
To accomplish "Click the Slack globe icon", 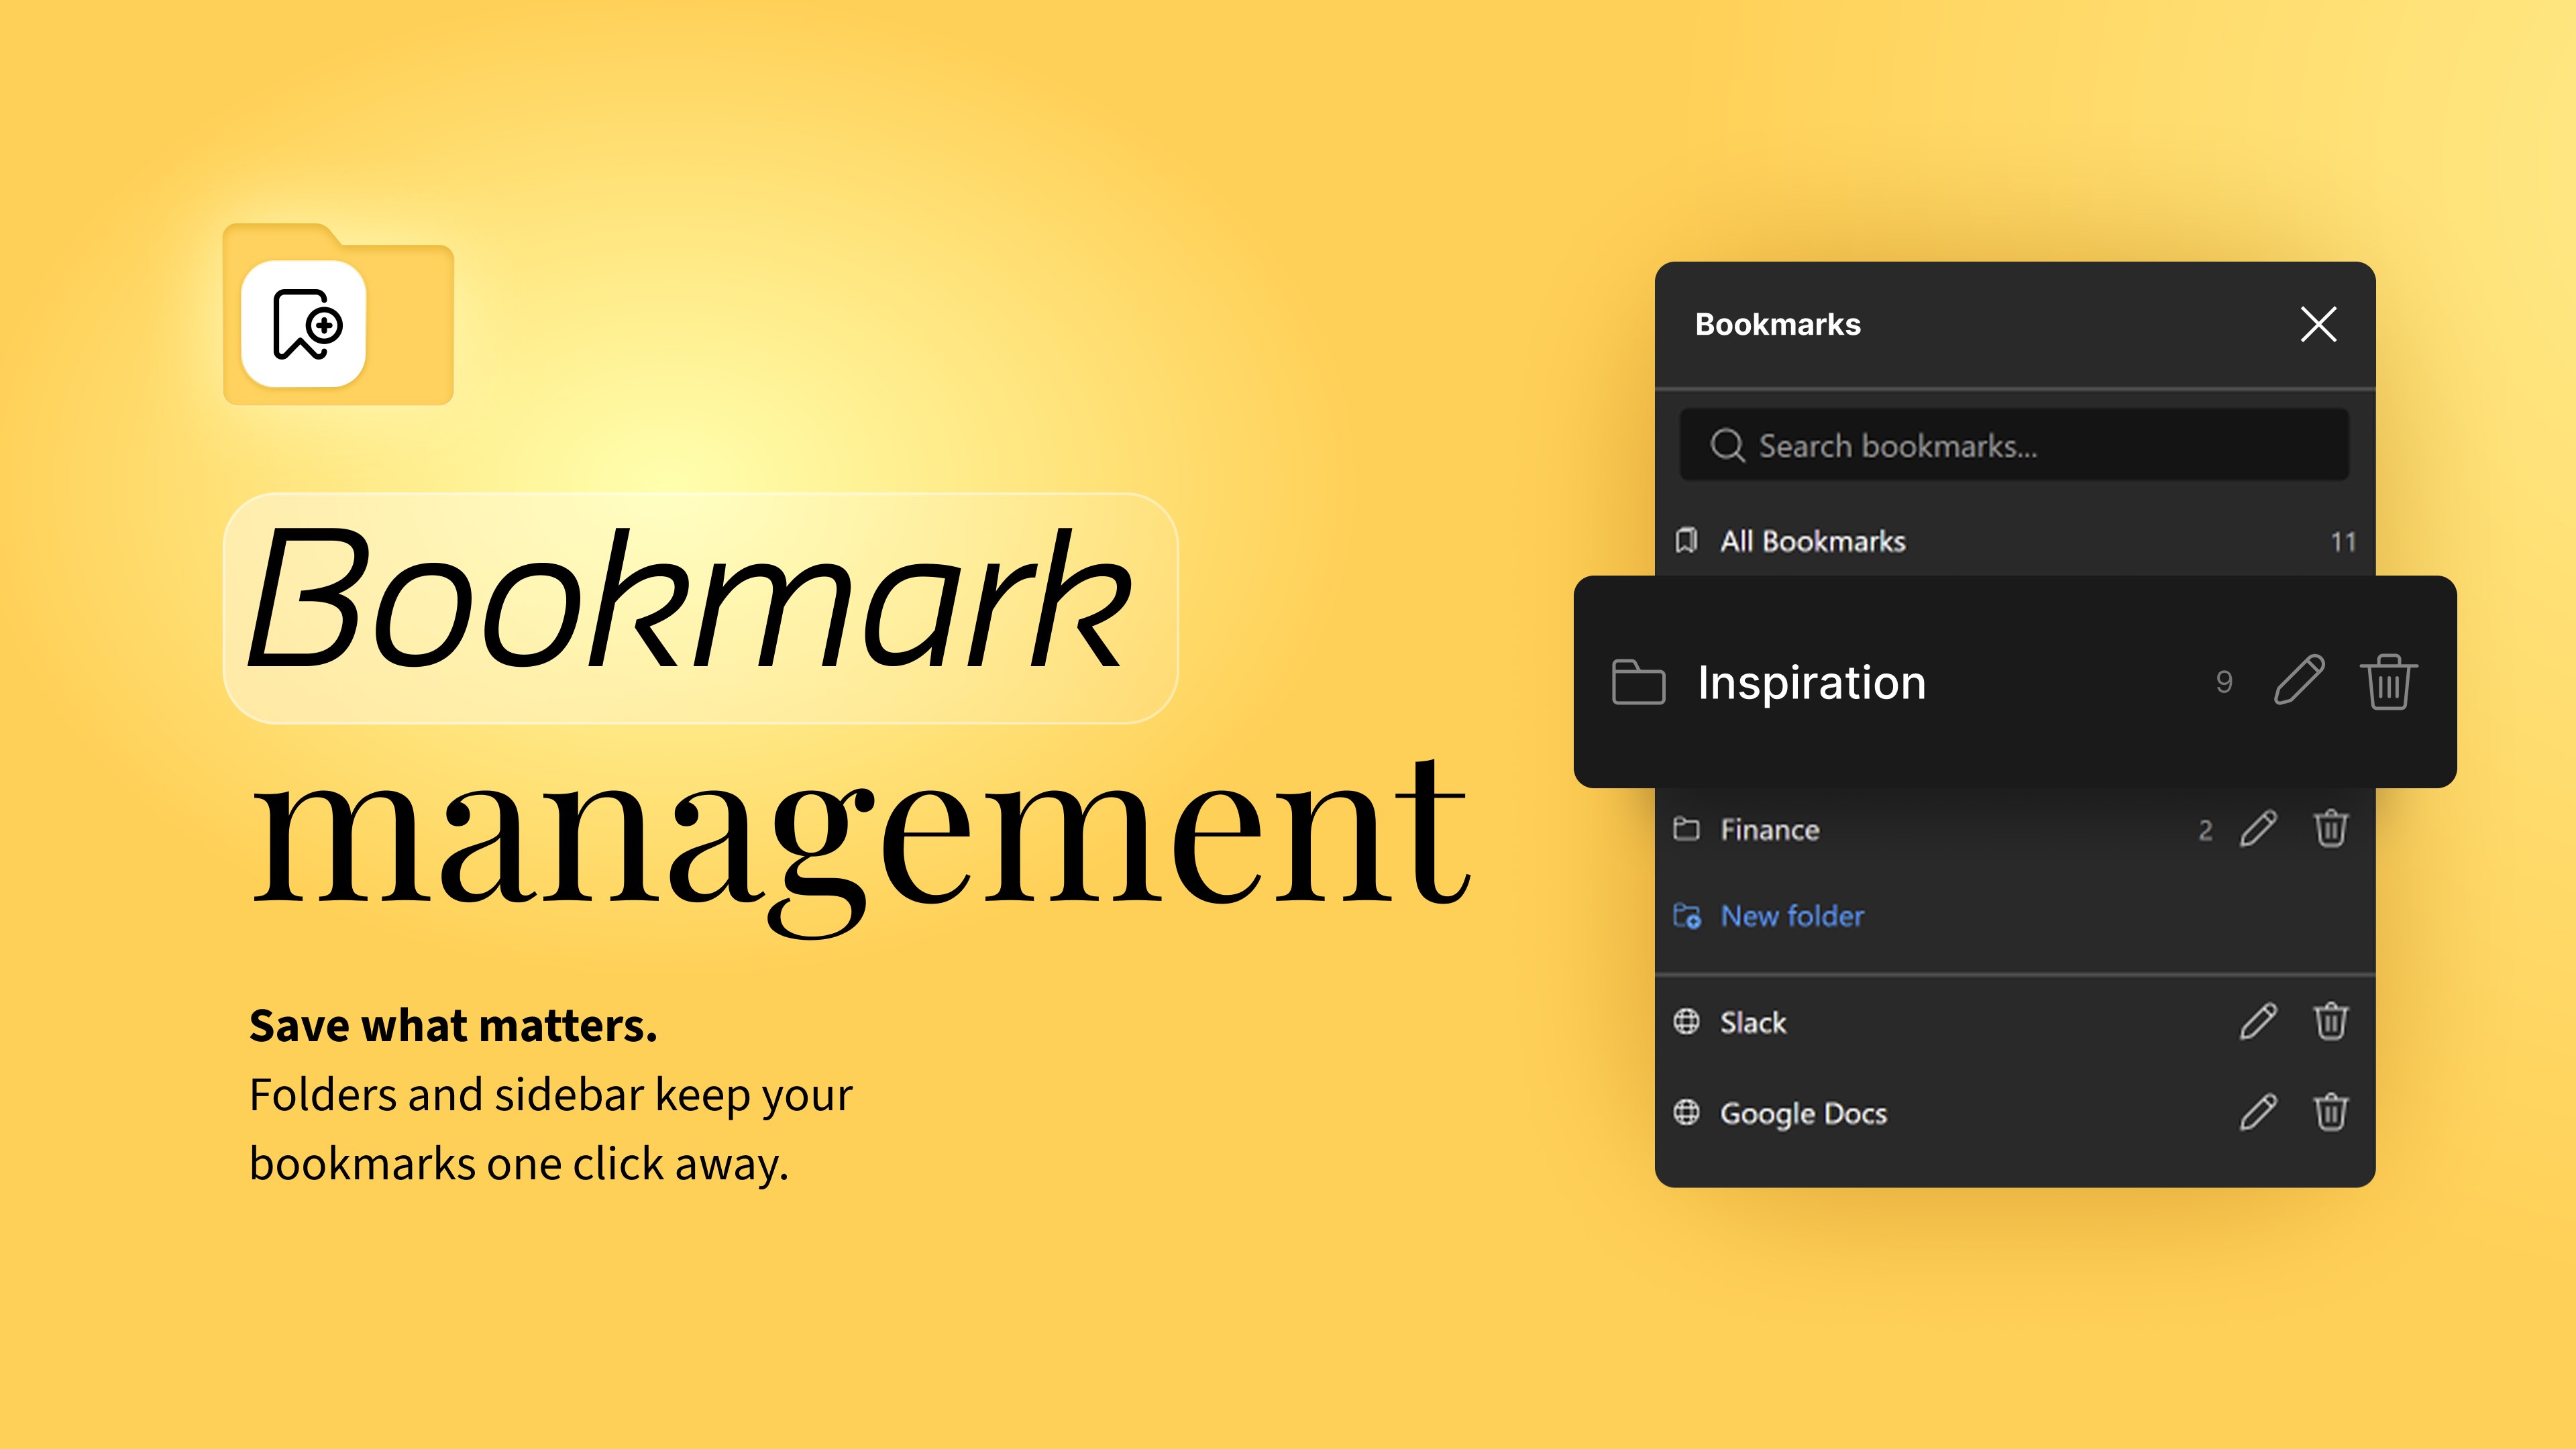I will pyautogui.click(x=1687, y=1021).
